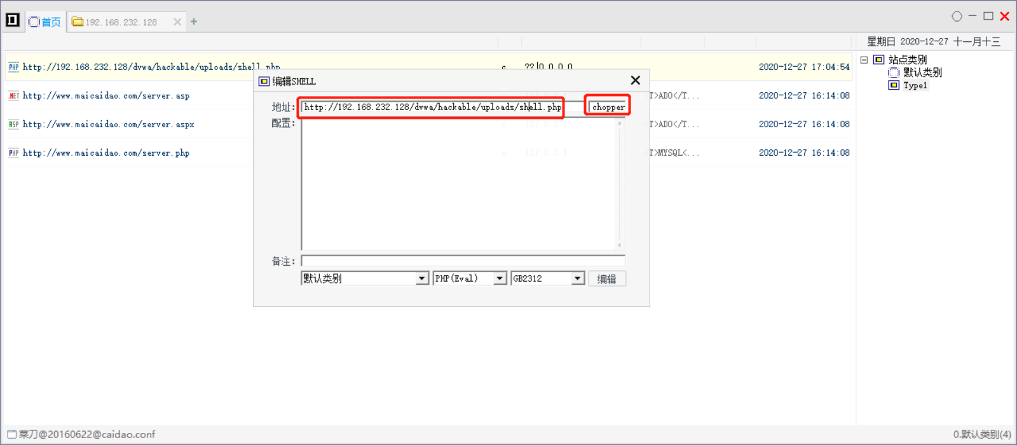
Task: Select 站点类别 in the category tree
Action: tap(908, 60)
